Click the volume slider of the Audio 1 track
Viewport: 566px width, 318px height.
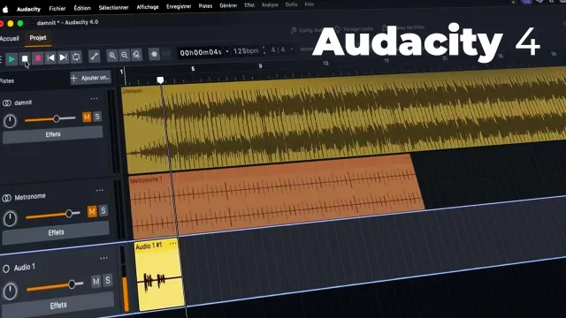click(55, 286)
